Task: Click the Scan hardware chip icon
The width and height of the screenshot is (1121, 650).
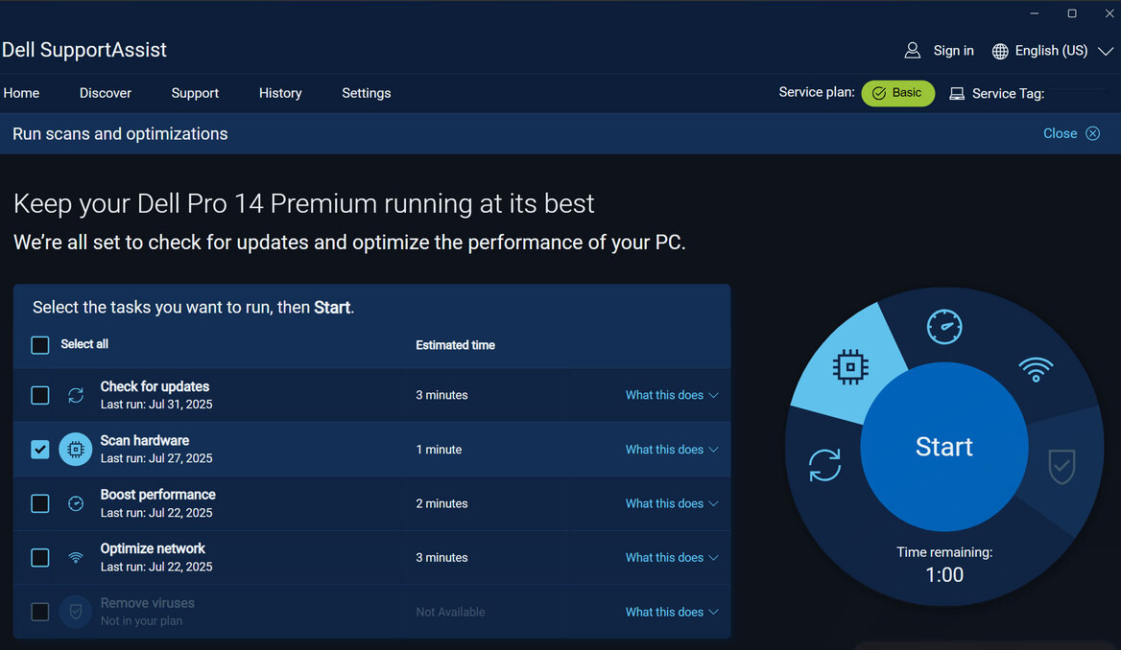Action: point(75,449)
